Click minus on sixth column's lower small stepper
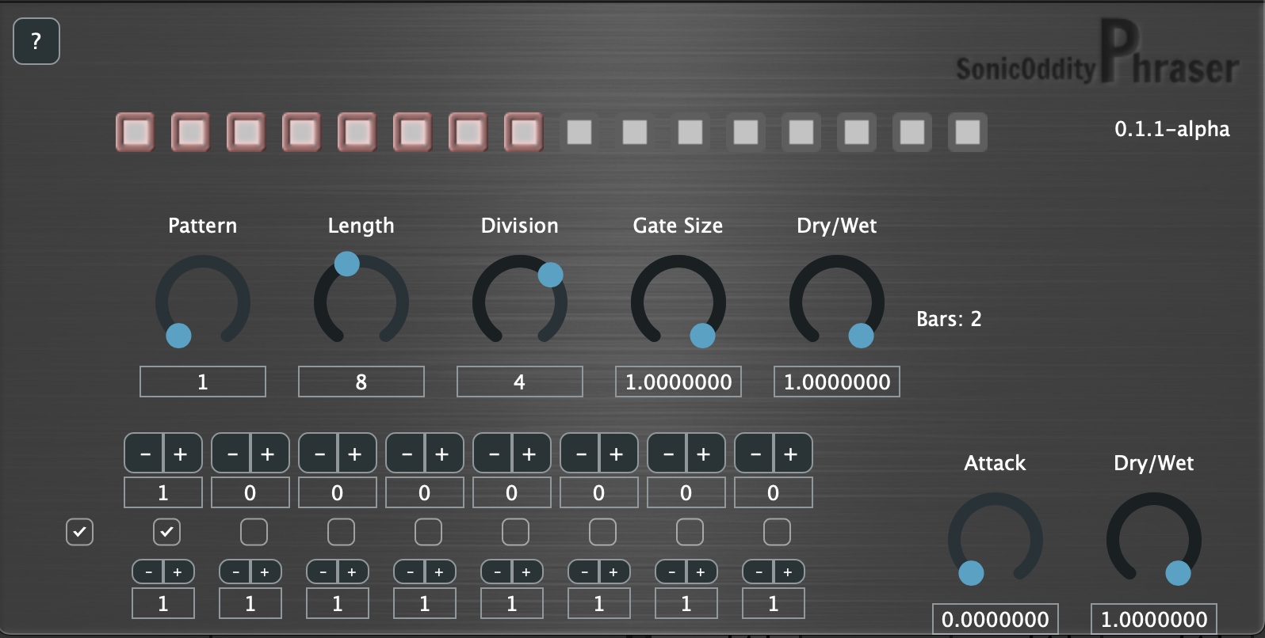 point(584,572)
